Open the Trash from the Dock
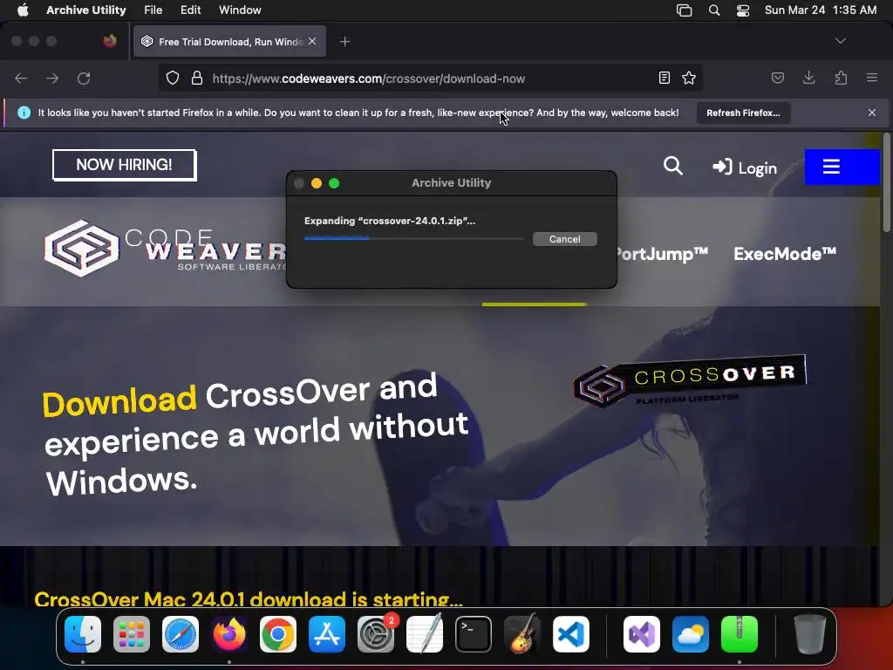This screenshot has height=670, width=893. (x=809, y=634)
